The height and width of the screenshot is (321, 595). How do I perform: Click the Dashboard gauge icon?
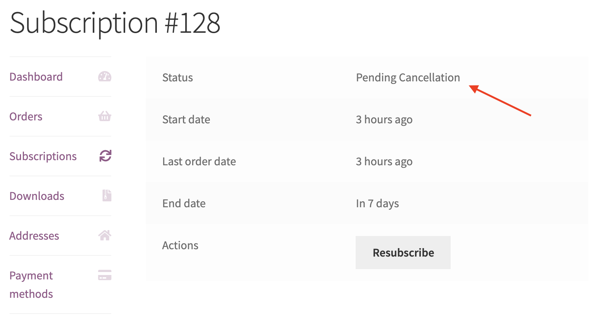coord(105,77)
